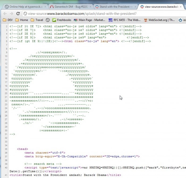Open the Main Page - Market bookmark
Screen dimensions: 186x178
coord(90,20)
